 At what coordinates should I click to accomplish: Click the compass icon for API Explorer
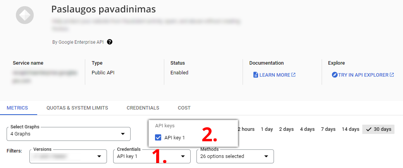point(335,75)
